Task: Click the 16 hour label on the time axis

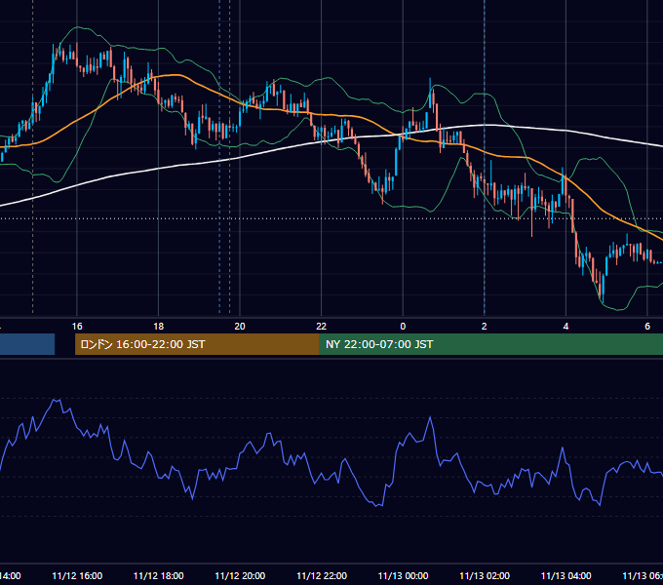Action: [77, 327]
